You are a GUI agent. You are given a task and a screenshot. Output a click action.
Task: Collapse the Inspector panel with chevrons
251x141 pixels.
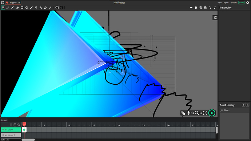215,17
